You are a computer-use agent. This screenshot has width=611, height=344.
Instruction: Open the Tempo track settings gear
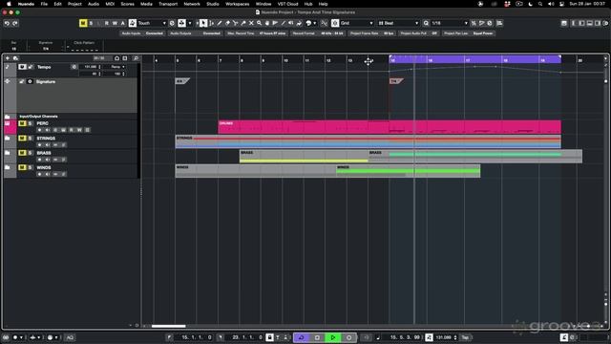[74, 67]
